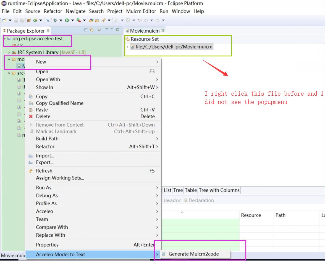Switch to the List tab
The width and height of the screenshot is (325, 261).
(x=167, y=190)
